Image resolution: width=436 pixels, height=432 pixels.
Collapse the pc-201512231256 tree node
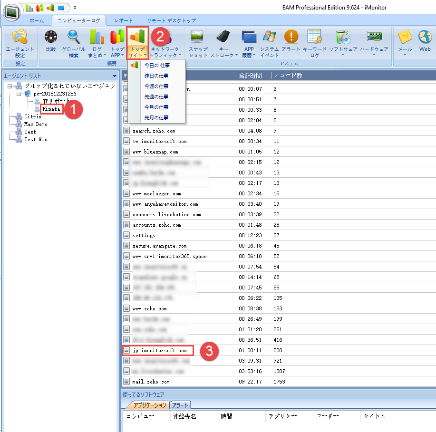(x=19, y=94)
